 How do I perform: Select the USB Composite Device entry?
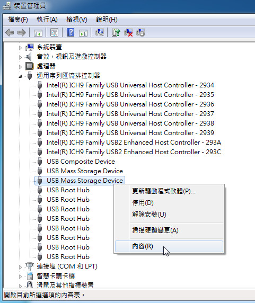tap(81, 162)
